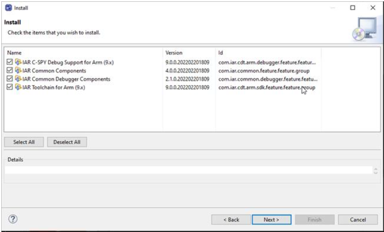
Task: Click id com.iar.cdt.arm.sdk.feature.feature.group
Action: coord(267,87)
